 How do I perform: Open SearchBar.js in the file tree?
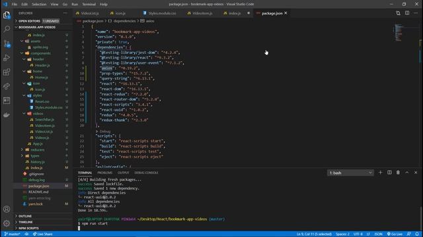[44, 120]
